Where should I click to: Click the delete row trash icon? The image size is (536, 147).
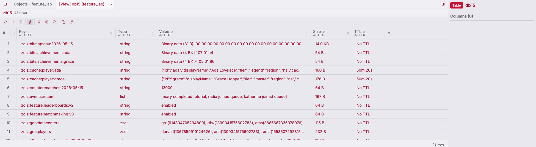21,22
